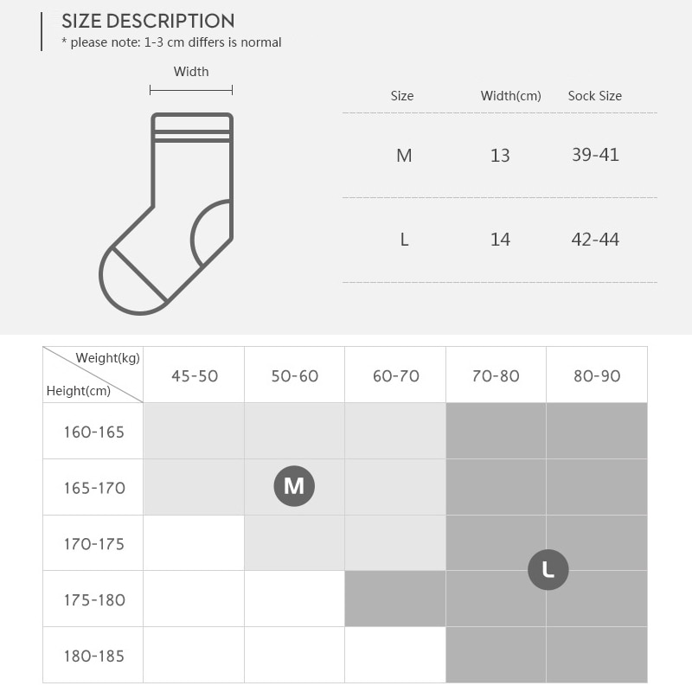Click the sock outline illustration
This screenshot has width=692, height=692.
pos(166,214)
